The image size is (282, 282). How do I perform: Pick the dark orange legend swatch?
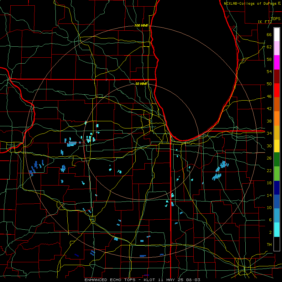click(277, 104)
